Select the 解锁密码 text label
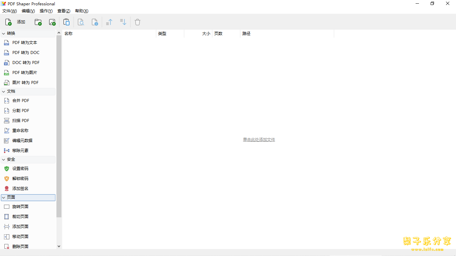Image resolution: width=456 pixels, height=256 pixels. 20,179
